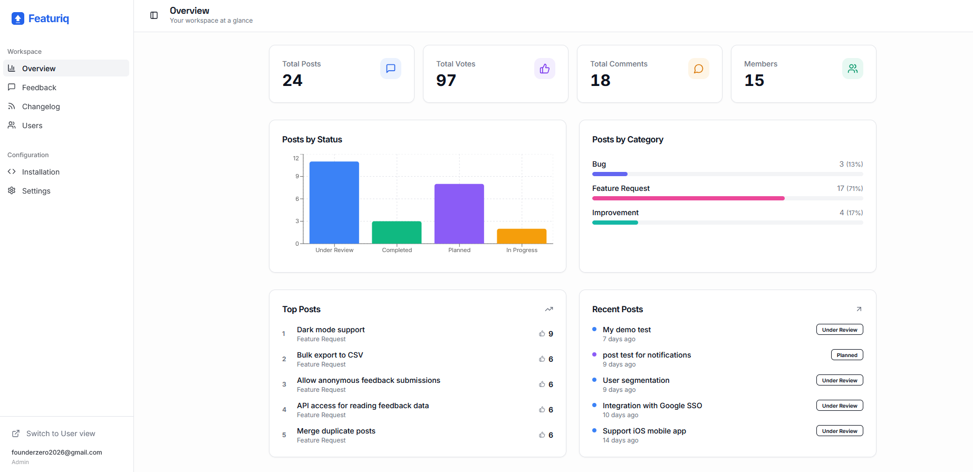This screenshot has height=472, width=973.
Task: Go to Changelog in the sidebar
Action: (x=41, y=107)
